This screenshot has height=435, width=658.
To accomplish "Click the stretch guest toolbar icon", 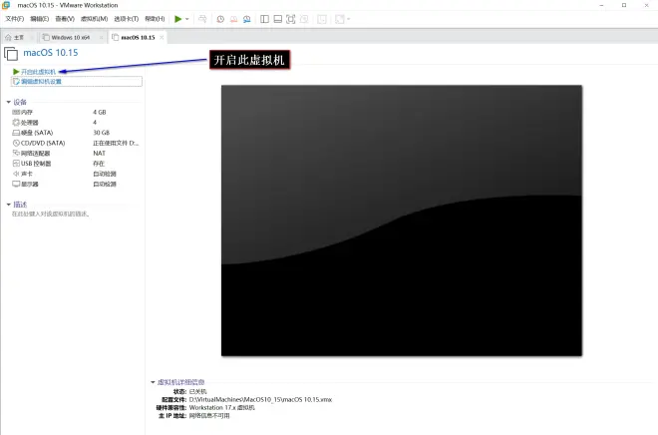I will click(340, 19).
